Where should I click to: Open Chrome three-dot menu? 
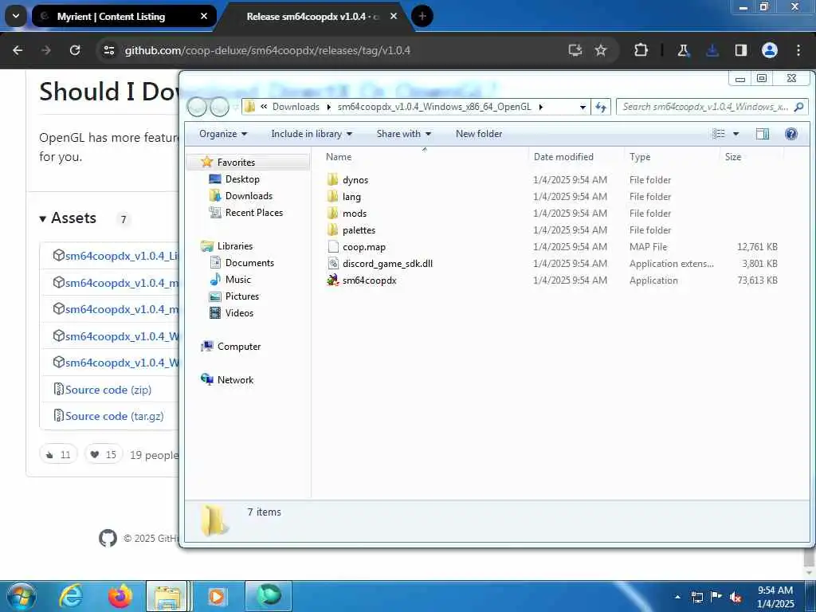[798, 50]
